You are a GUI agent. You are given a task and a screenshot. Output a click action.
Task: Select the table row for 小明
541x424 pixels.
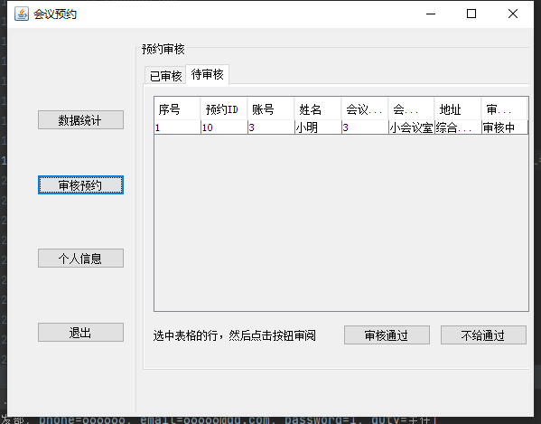tap(341, 127)
